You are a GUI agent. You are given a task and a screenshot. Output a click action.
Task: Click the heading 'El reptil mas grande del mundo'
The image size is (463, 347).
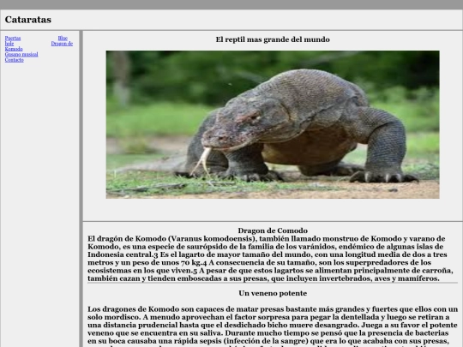pyautogui.click(x=273, y=39)
